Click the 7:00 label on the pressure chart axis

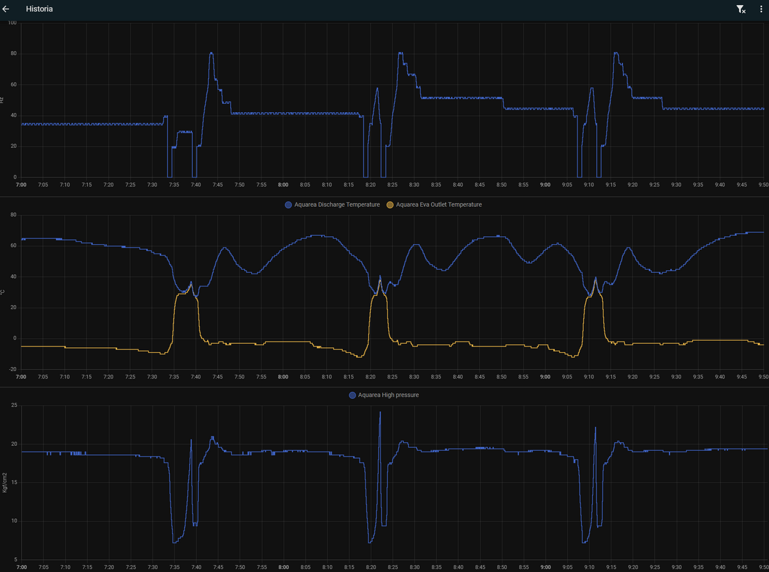(x=21, y=567)
